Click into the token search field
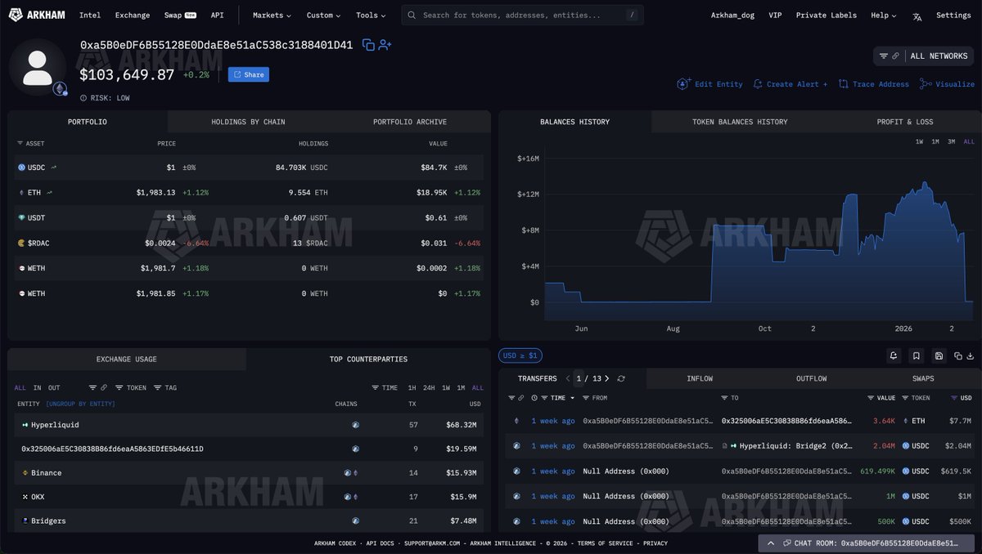This screenshot has height=554, width=982. pyautogui.click(x=522, y=16)
